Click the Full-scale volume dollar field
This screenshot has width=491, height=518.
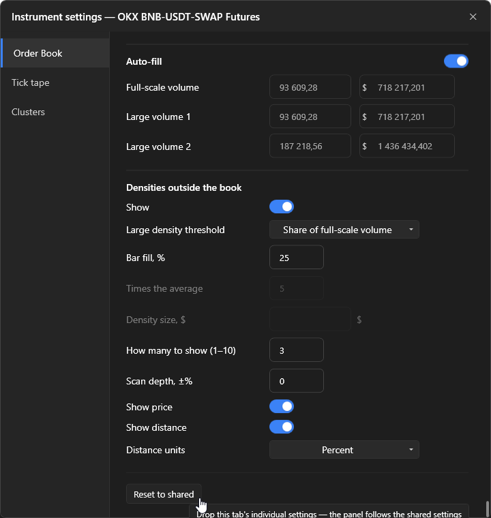[x=407, y=87]
